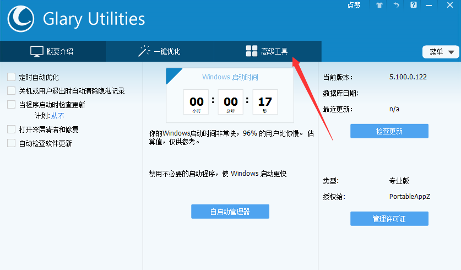
Task: Check 当程序启动时检查更新 option
Action: [11, 104]
